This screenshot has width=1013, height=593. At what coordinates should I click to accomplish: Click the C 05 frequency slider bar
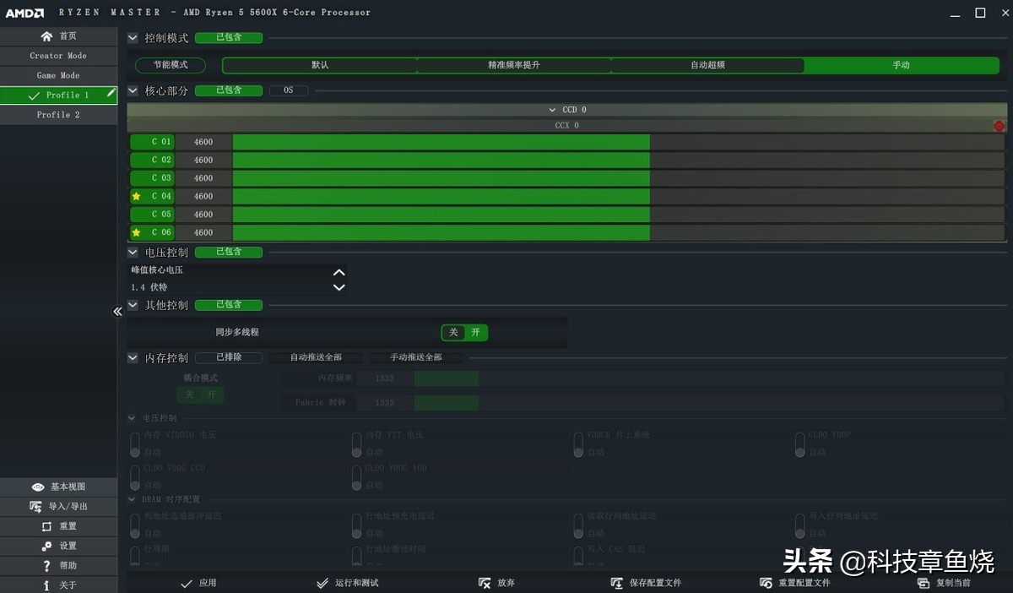[x=618, y=215]
